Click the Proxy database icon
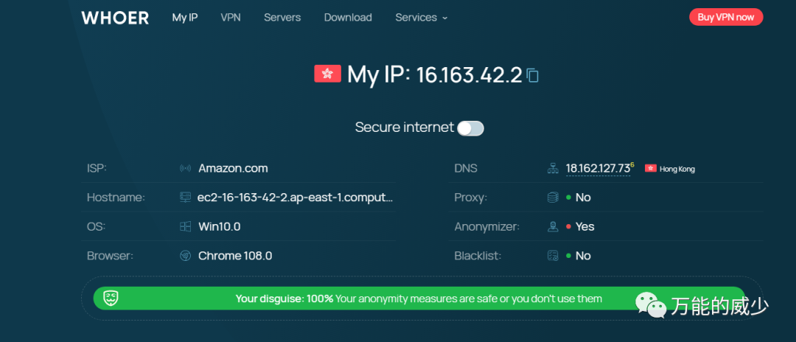The image size is (796, 342). 553,198
